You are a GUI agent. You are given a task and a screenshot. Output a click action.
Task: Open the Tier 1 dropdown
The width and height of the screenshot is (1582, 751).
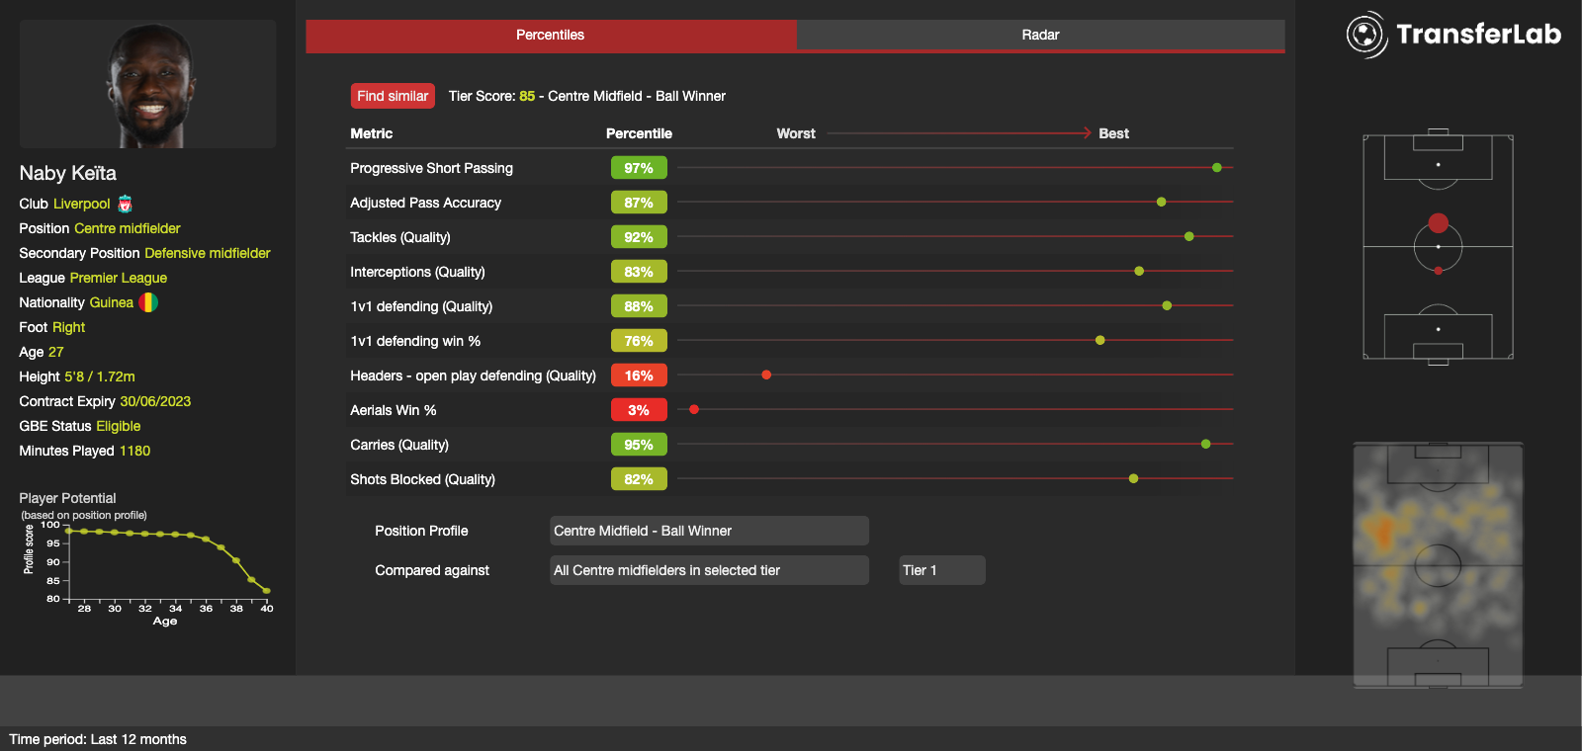[x=941, y=570]
